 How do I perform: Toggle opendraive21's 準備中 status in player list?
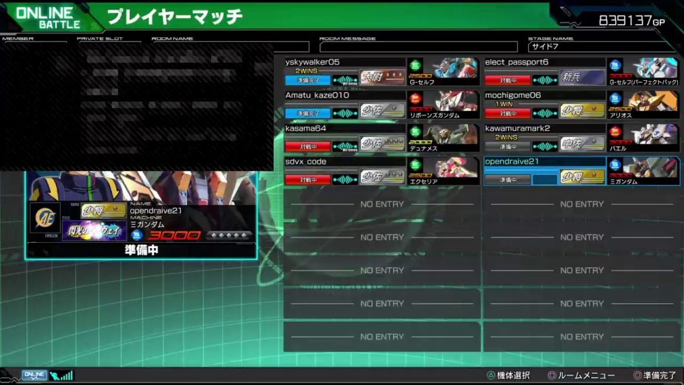[507, 180]
